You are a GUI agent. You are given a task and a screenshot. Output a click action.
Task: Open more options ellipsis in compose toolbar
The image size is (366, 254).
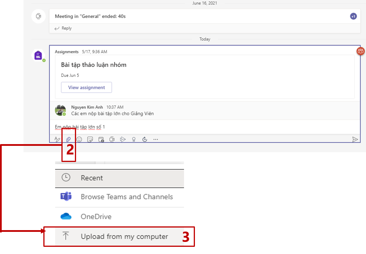(x=156, y=140)
